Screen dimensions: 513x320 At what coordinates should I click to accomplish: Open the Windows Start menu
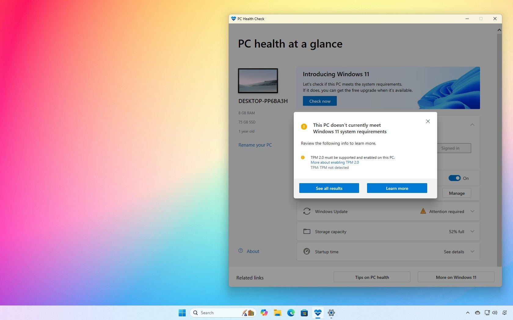[182, 313]
